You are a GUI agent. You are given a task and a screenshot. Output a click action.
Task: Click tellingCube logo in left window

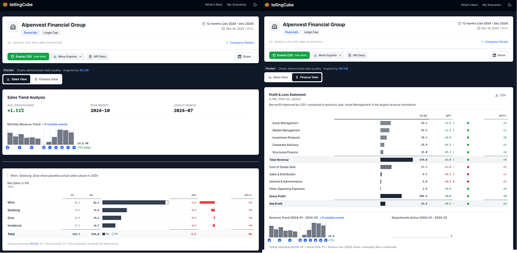tap(17, 5)
